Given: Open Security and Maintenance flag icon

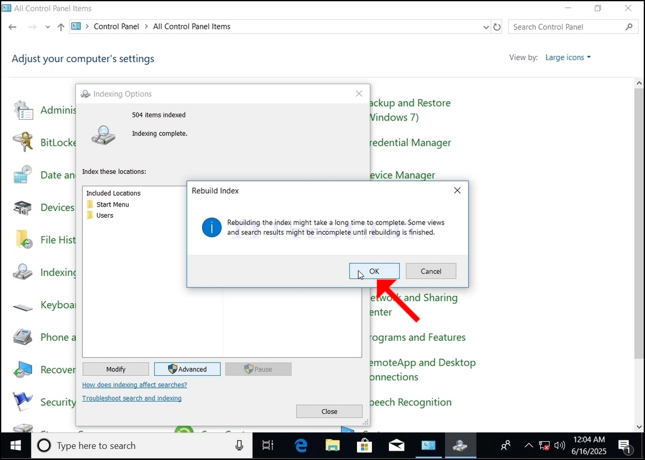Looking at the screenshot, I should click(23, 402).
